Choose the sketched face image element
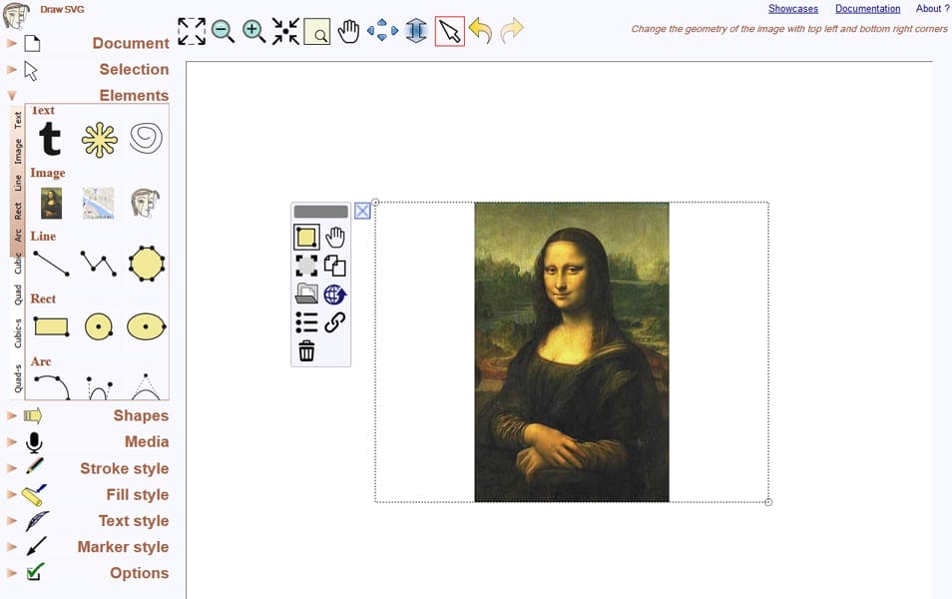 point(146,203)
